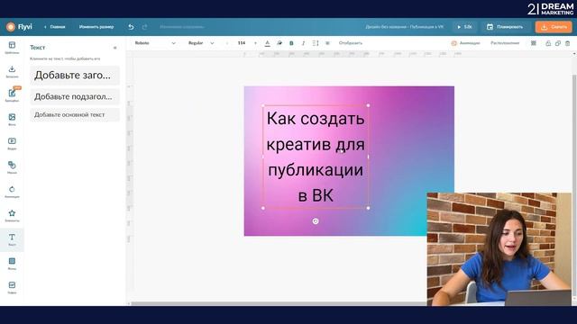Viewport: 577px width, 324px height.
Task: Undo the last action
Action: click(131, 27)
